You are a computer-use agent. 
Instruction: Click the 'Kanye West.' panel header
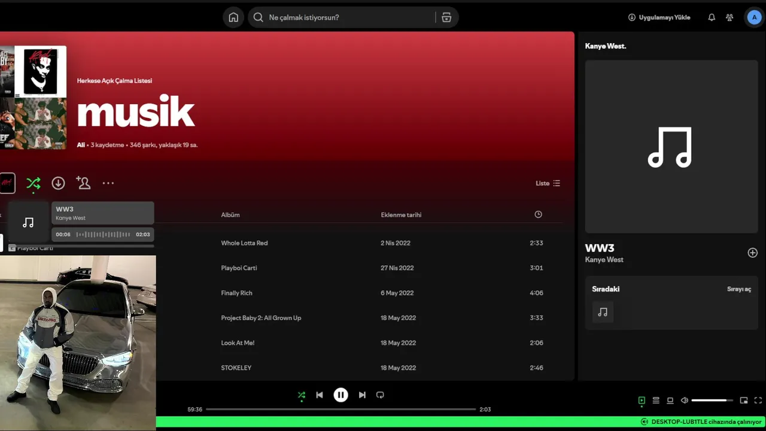606,46
